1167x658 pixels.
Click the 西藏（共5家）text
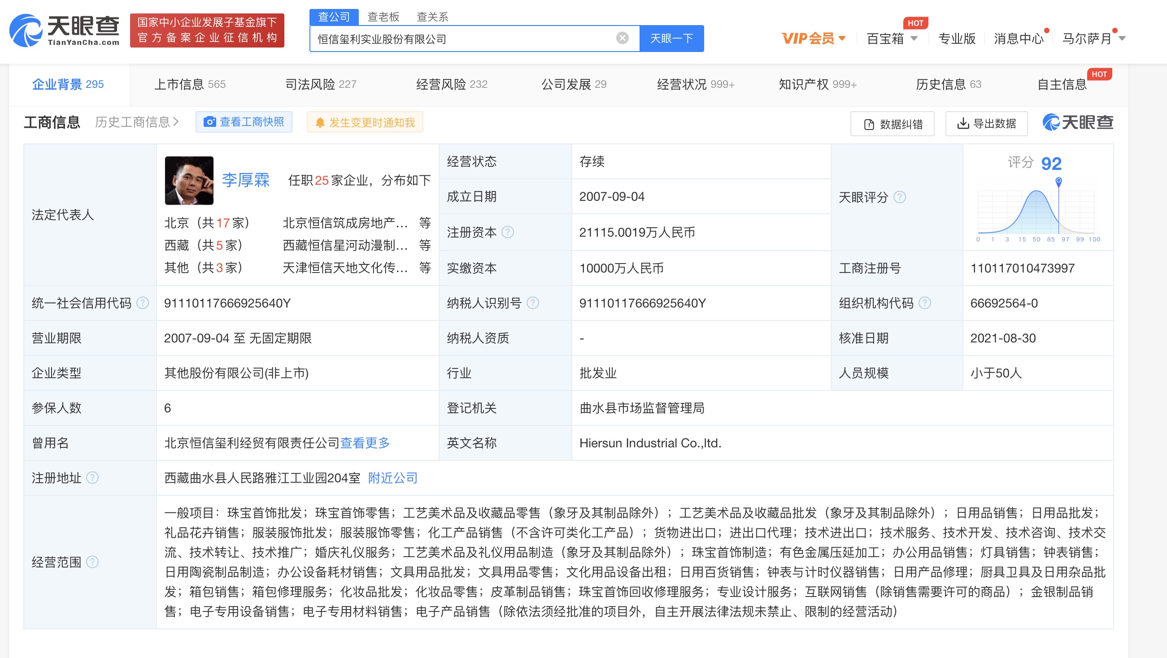[x=205, y=245]
